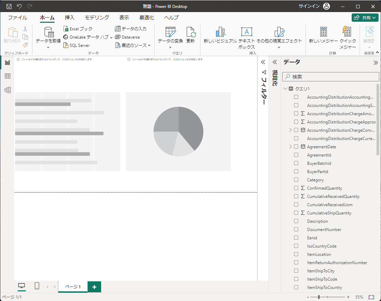Create 新しいメジャー new measure

coord(323,32)
